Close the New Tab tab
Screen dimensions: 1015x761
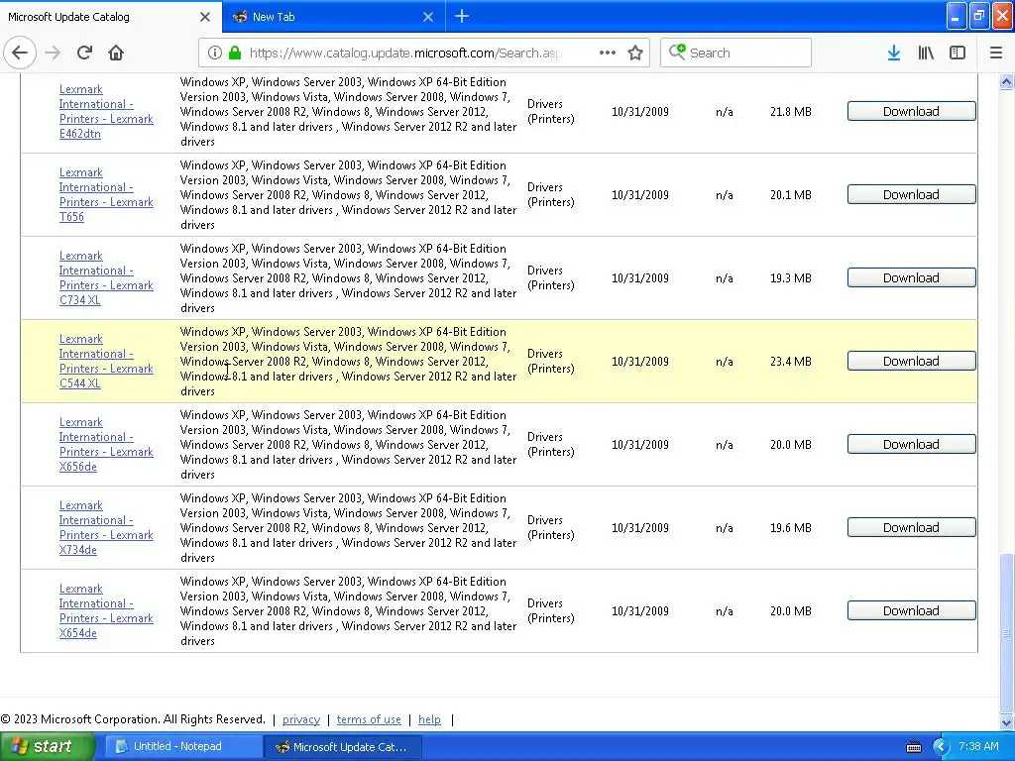pyautogui.click(x=428, y=17)
